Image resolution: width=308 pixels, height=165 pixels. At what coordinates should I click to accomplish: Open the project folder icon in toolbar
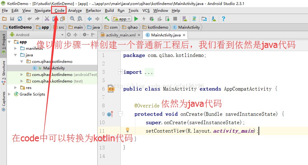click(x=4, y=19)
